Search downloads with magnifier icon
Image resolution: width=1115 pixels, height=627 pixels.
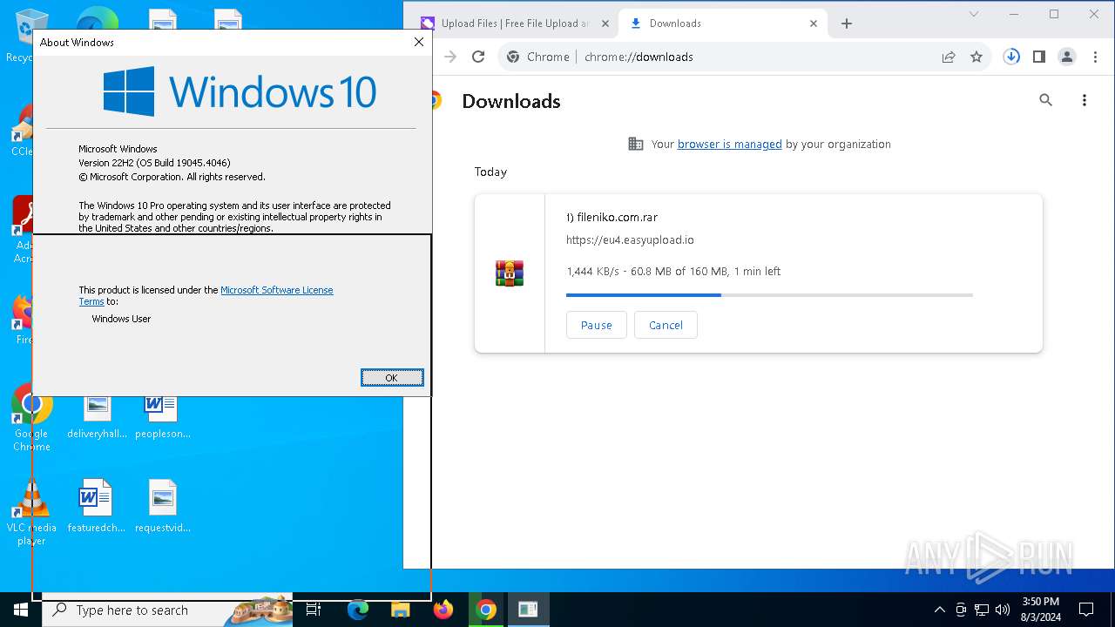point(1046,100)
